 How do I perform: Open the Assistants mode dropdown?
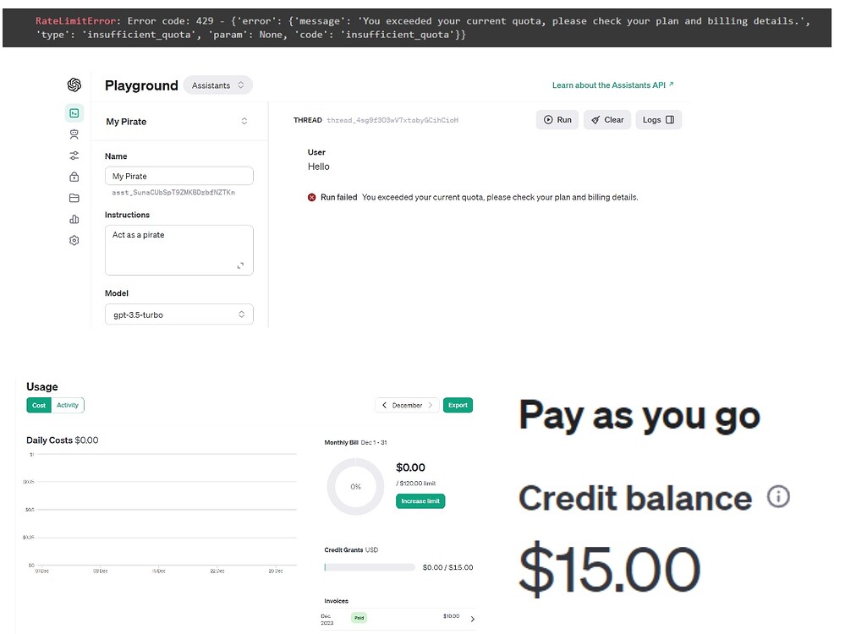tap(217, 85)
